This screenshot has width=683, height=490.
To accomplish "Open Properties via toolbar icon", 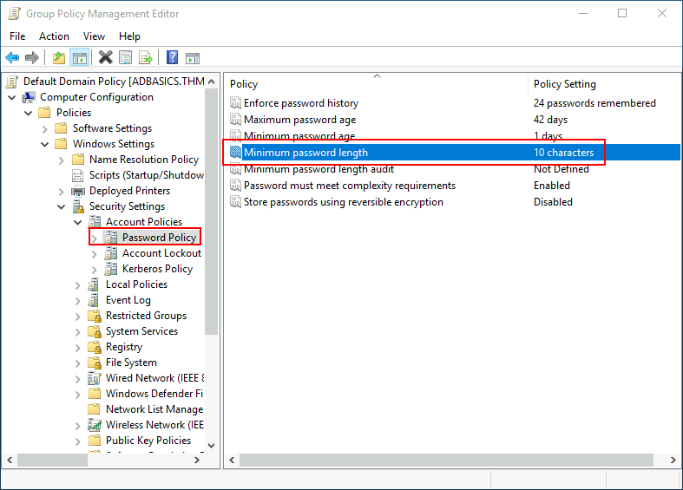I will [x=126, y=58].
